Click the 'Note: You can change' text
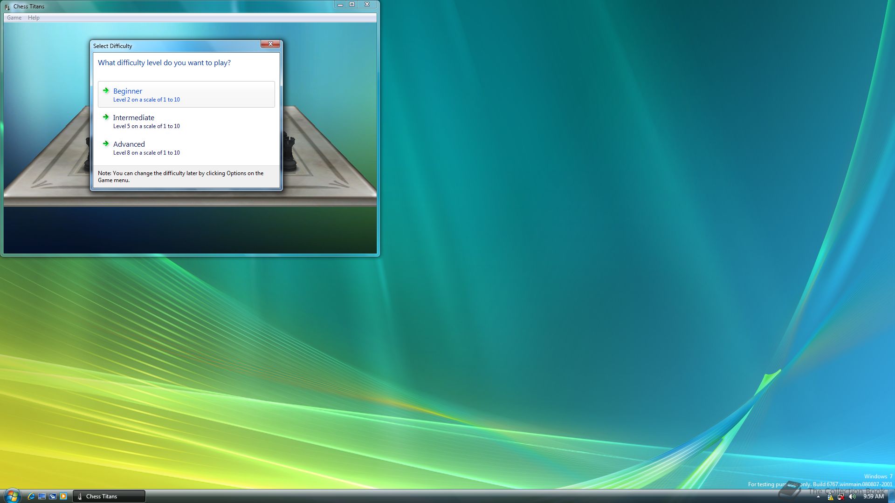Image resolution: width=895 pixels, height=503 pixels. pyautogui.click(x=181, y=177)
